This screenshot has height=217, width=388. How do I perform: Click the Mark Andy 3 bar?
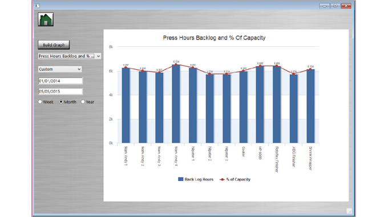tap(159, 108)
